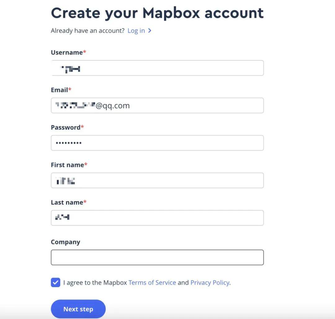Click the Last name input box
Image resolution: width=335 pixels, height=319 pixels.
point(157,218)
